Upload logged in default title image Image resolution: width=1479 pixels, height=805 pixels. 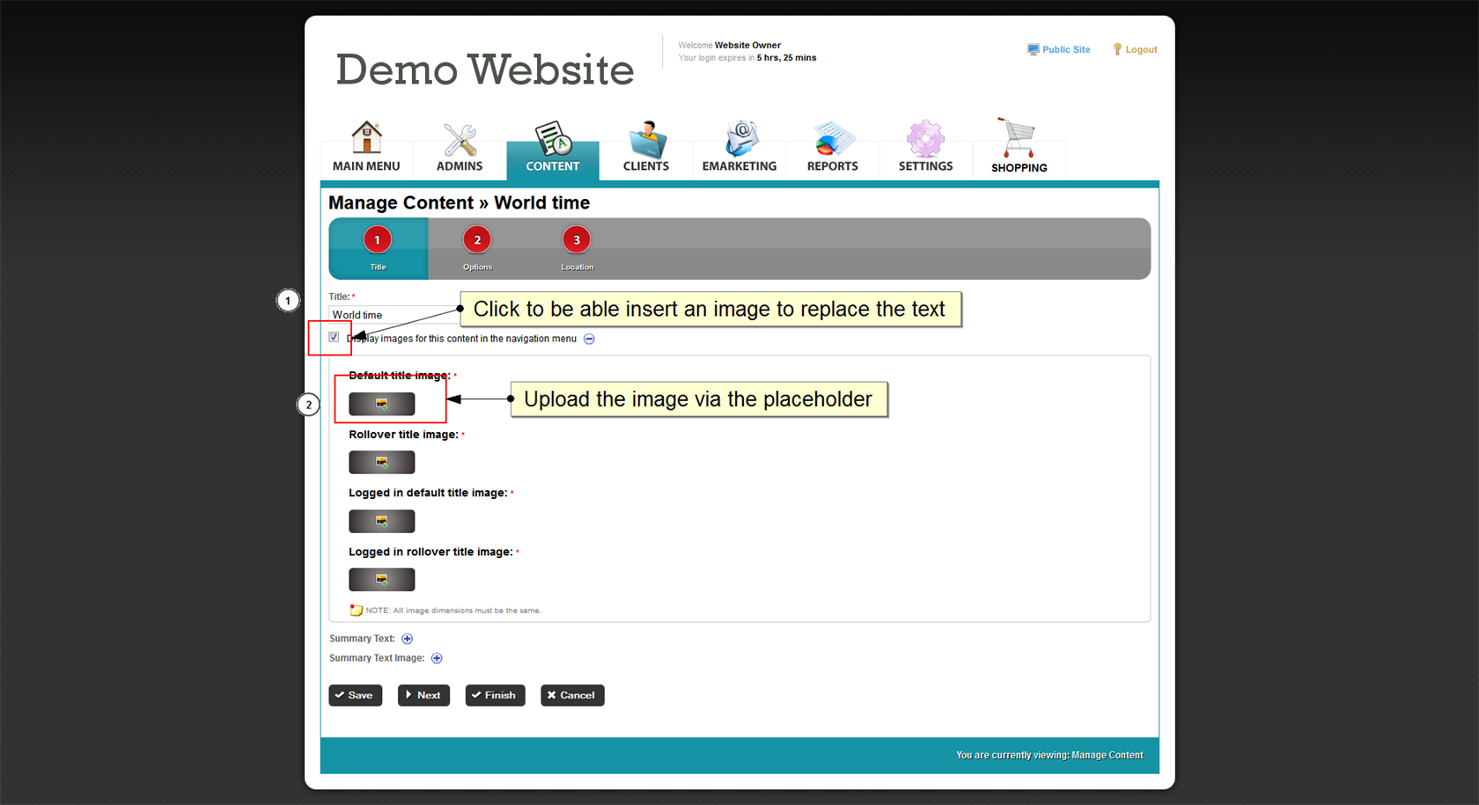coord(381,522)
